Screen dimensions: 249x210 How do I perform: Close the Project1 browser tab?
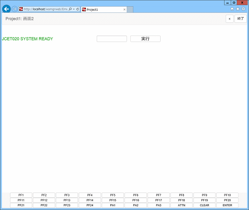point(124,10)
